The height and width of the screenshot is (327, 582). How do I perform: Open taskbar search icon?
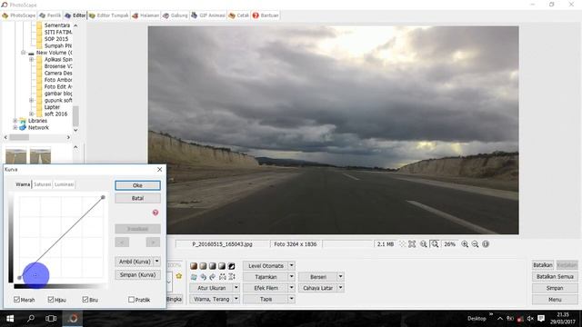click(31, 319)
